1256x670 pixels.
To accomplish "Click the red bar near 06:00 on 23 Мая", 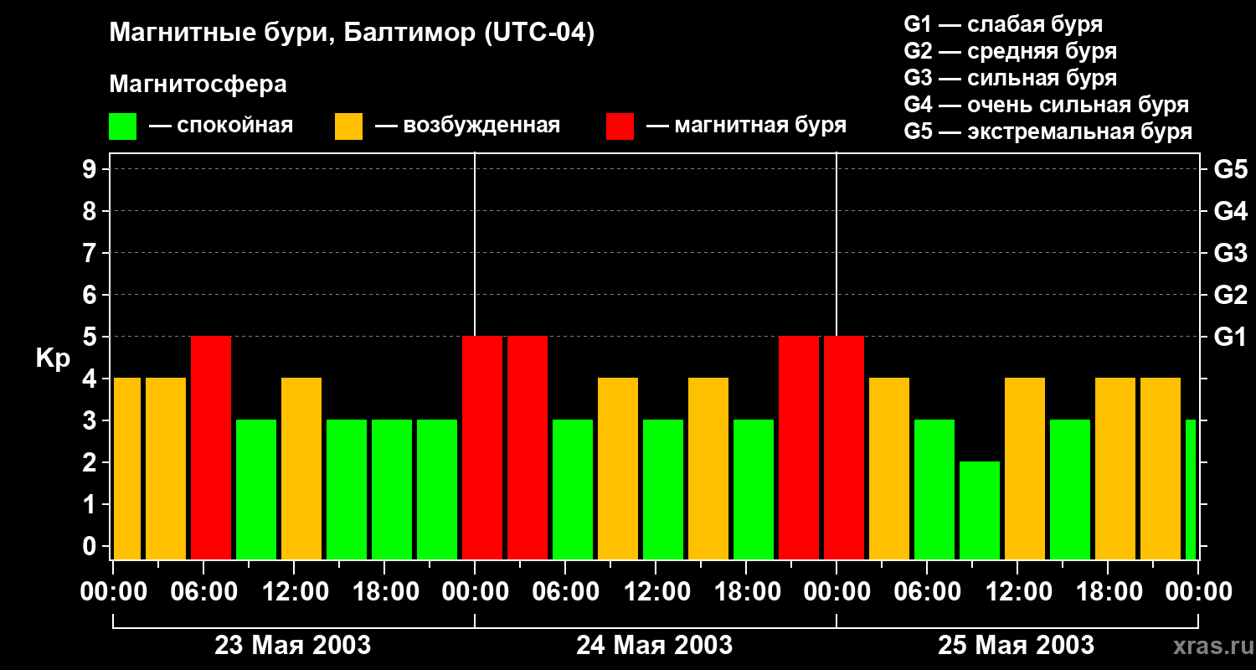I will tap(211, 447).
